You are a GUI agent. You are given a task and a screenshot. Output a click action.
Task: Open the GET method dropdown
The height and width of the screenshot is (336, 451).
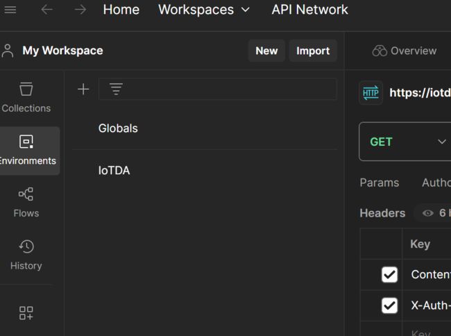coord(405,142)
